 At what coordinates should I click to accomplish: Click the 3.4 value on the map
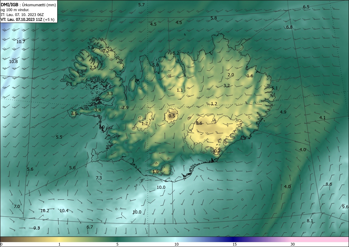[x=98, y=110]
